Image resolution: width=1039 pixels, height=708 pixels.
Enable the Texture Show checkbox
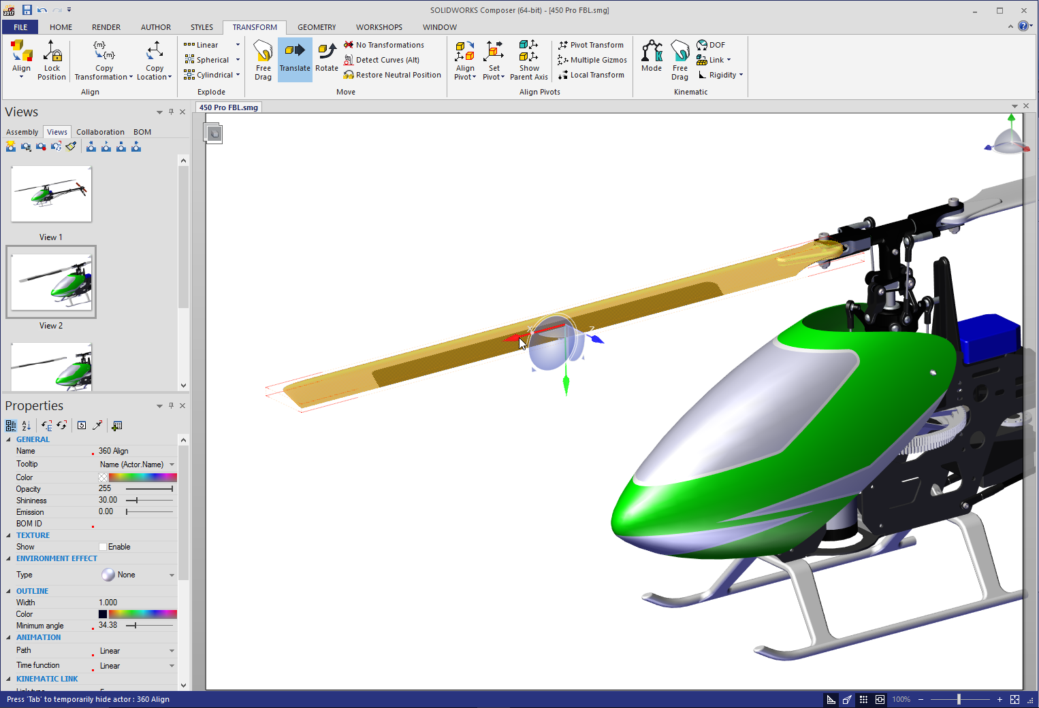[103, 547]
